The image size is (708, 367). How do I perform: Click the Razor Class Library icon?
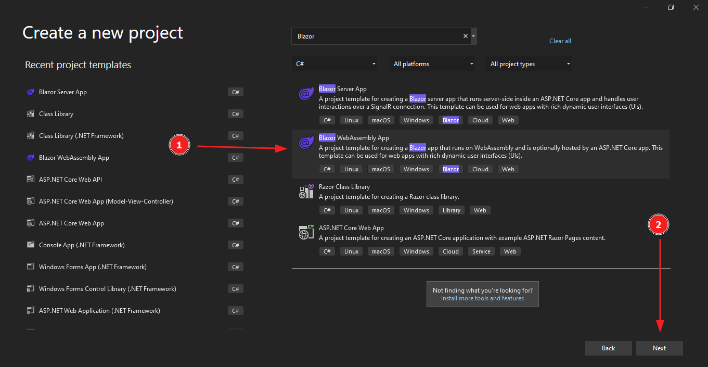(306, 191)
